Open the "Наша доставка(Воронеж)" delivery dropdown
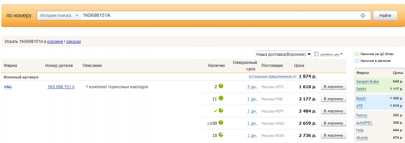The width and height of the screenshot is (405, 143). (x=283, y=54)
